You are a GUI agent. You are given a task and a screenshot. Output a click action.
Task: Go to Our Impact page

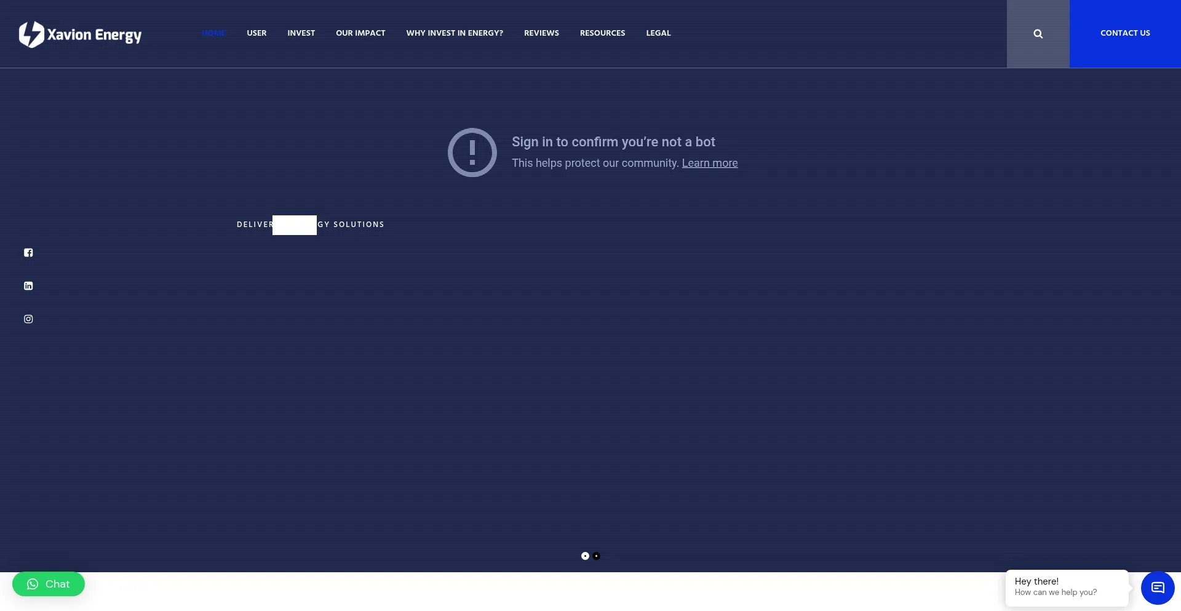tap(360, 33)
